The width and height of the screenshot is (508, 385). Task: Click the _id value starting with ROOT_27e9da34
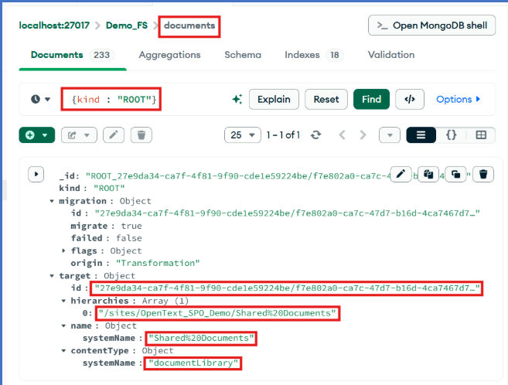pos(238,176)
